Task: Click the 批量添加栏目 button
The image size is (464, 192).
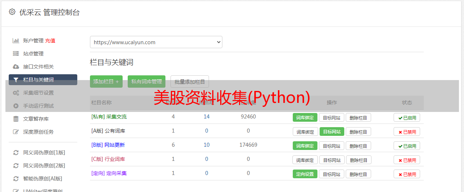Action: [x=189, y=82]
